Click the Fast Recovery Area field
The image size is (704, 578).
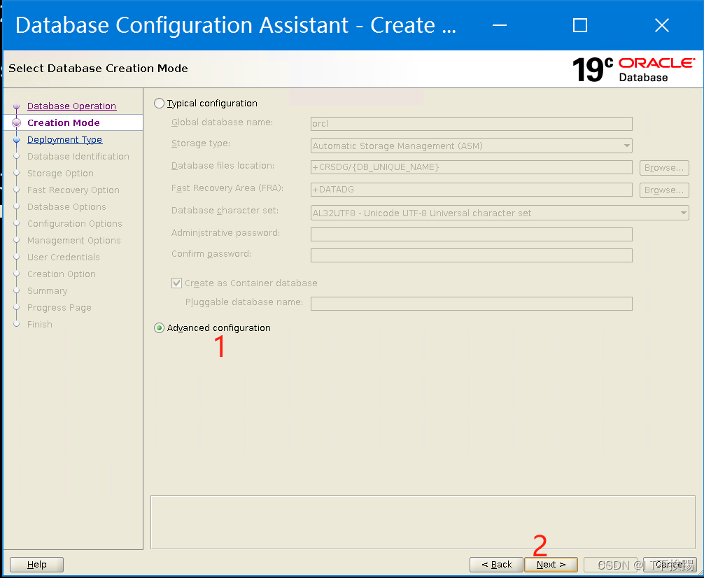tap(472, 190)
